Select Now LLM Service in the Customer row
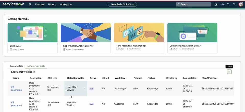The width and height of the screenshot is (245, 112). (71, 104)
